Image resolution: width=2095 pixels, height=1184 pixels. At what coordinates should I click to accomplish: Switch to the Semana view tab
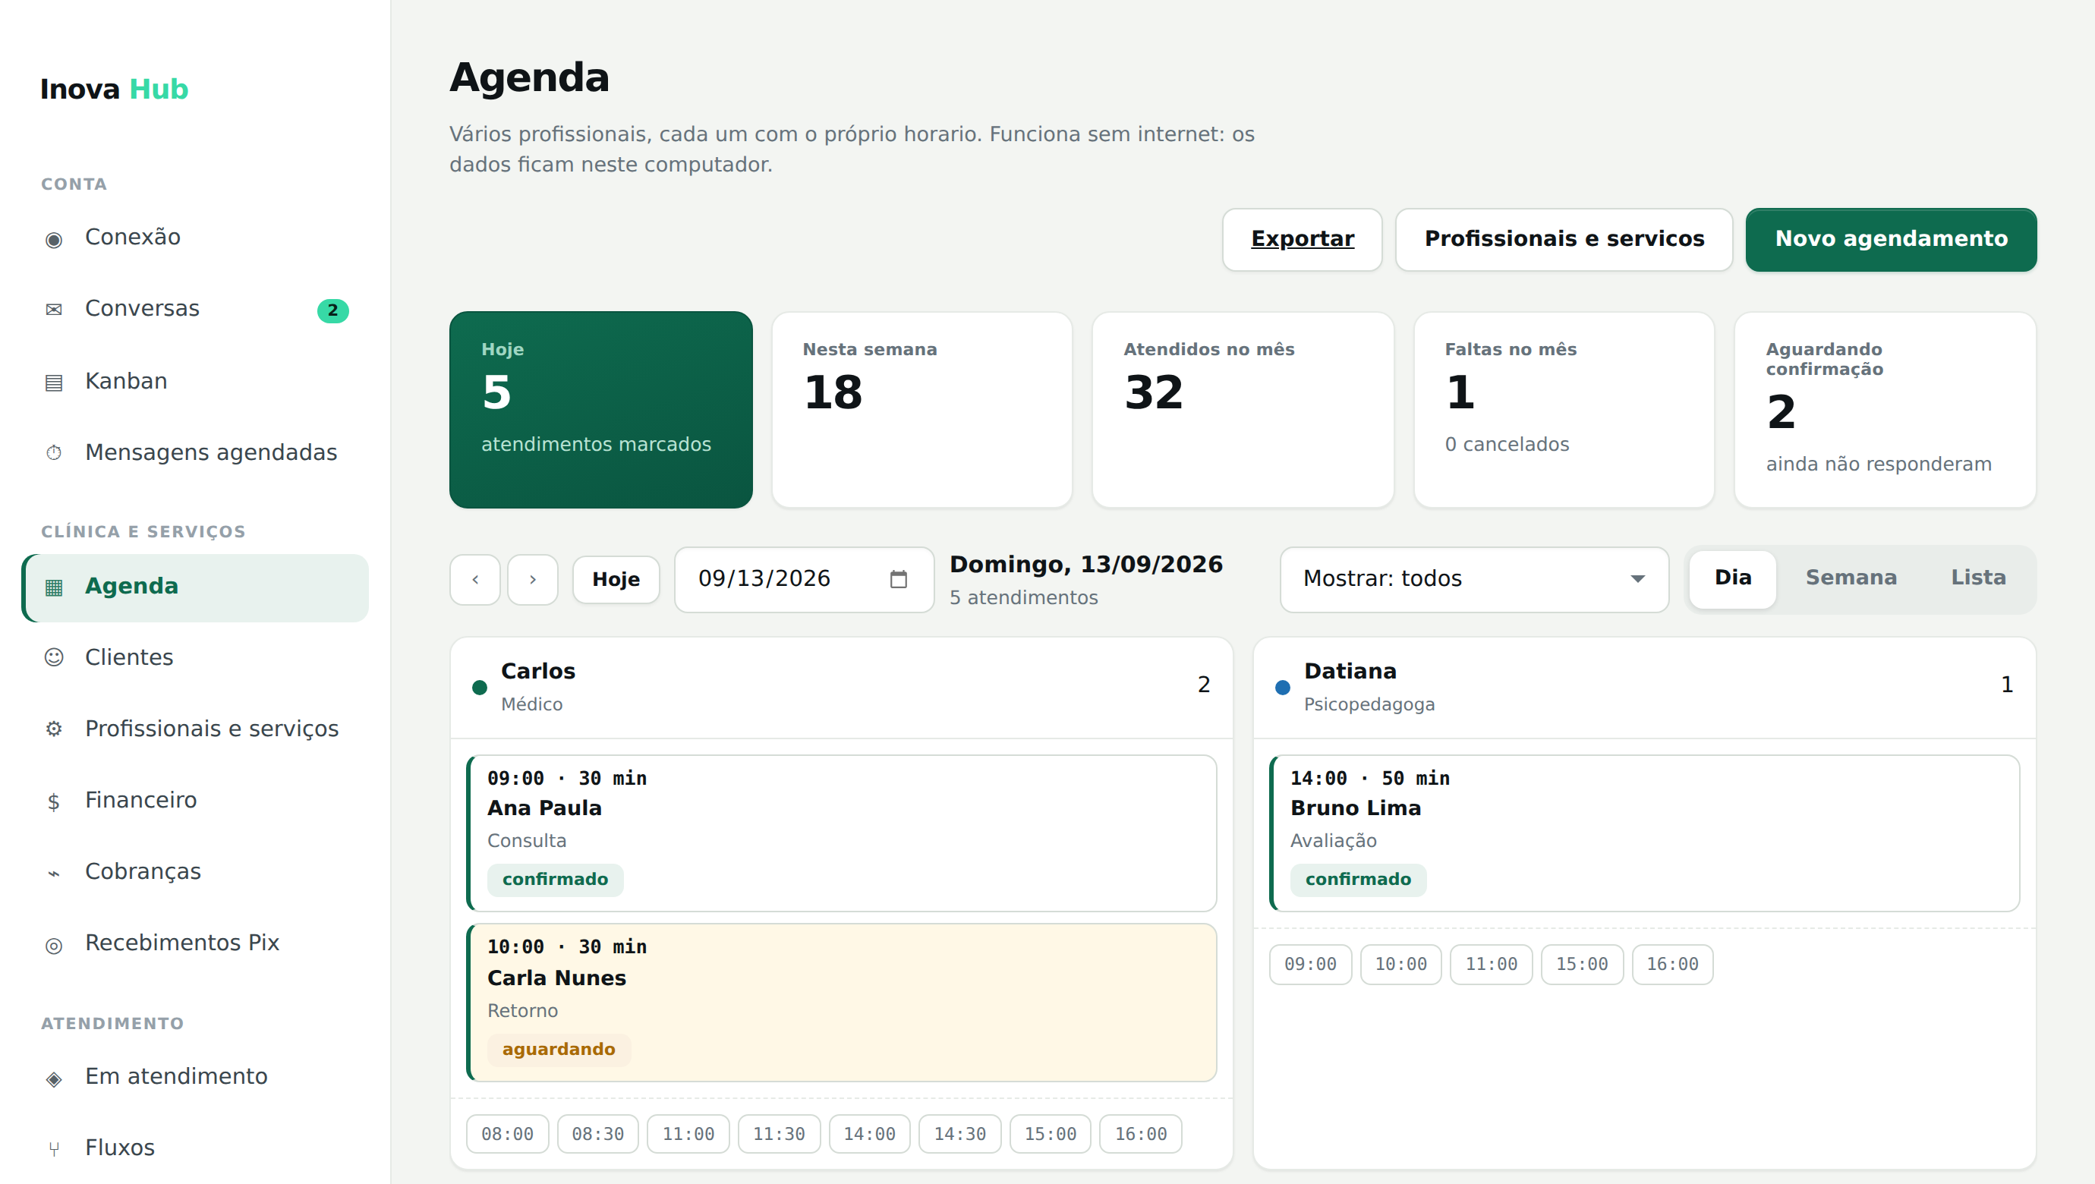[x=1851, y=578]
